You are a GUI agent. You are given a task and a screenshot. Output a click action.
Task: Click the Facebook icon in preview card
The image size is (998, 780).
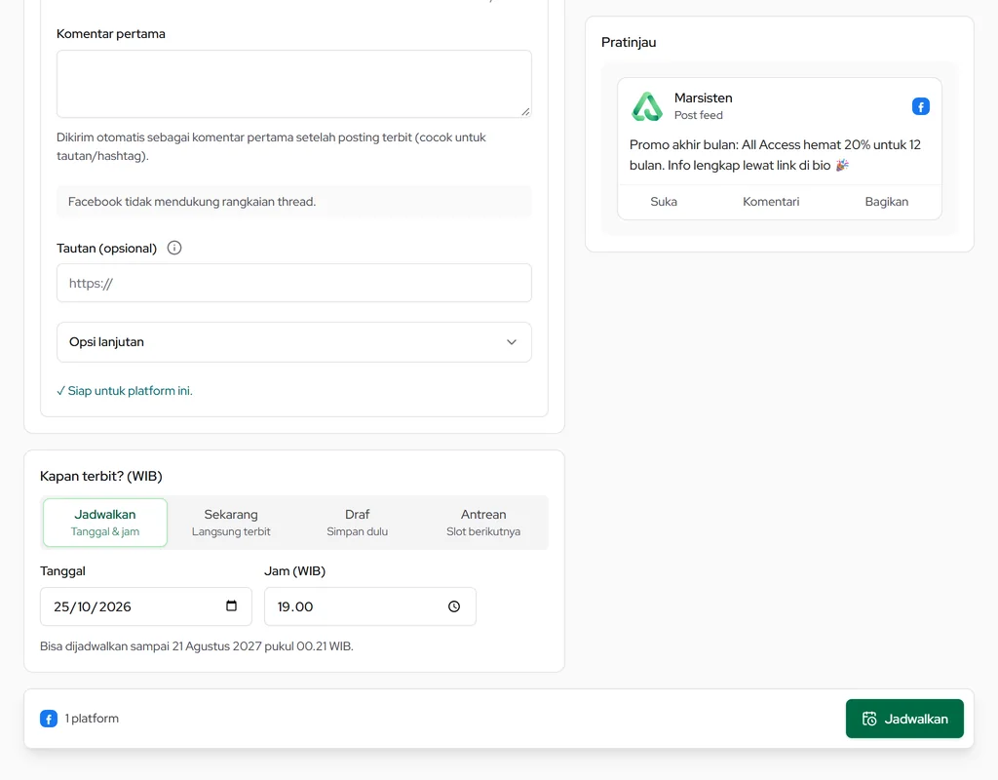(x=920, y=106)
